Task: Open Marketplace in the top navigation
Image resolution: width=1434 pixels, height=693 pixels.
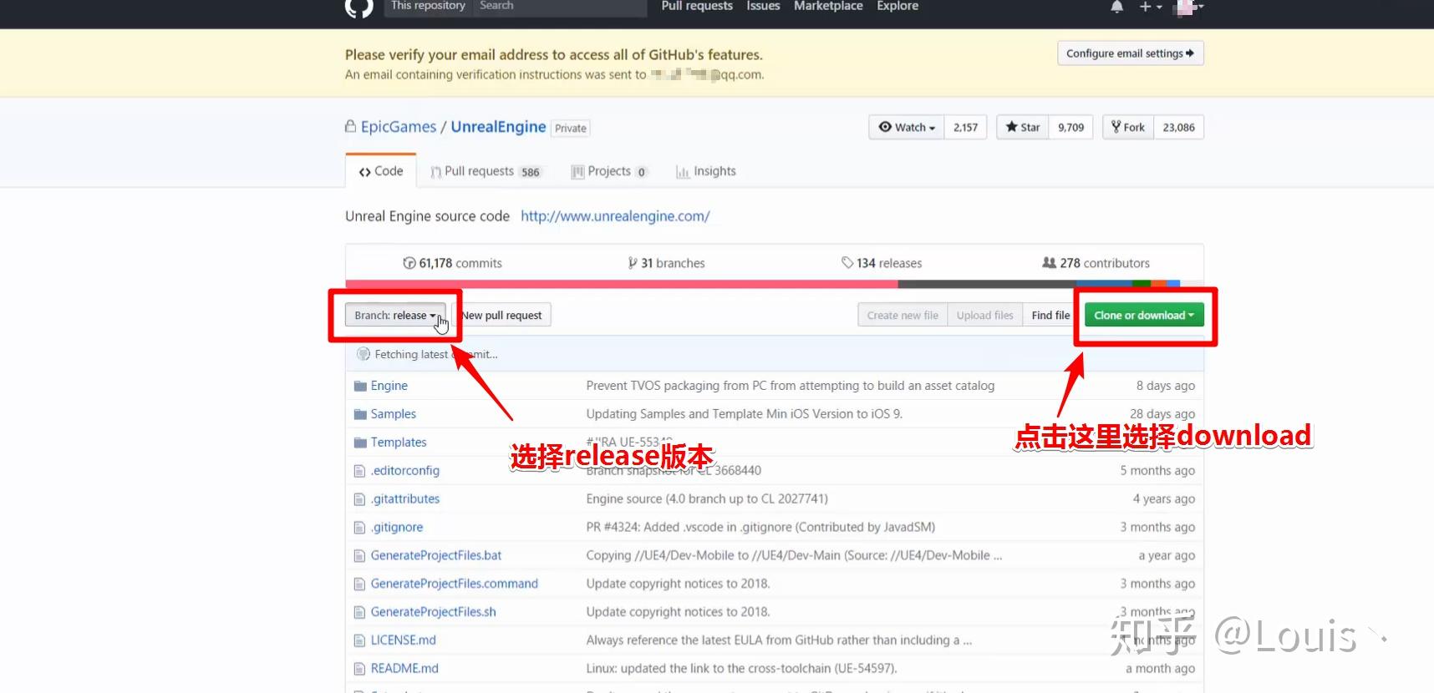Action: [828, 7]
